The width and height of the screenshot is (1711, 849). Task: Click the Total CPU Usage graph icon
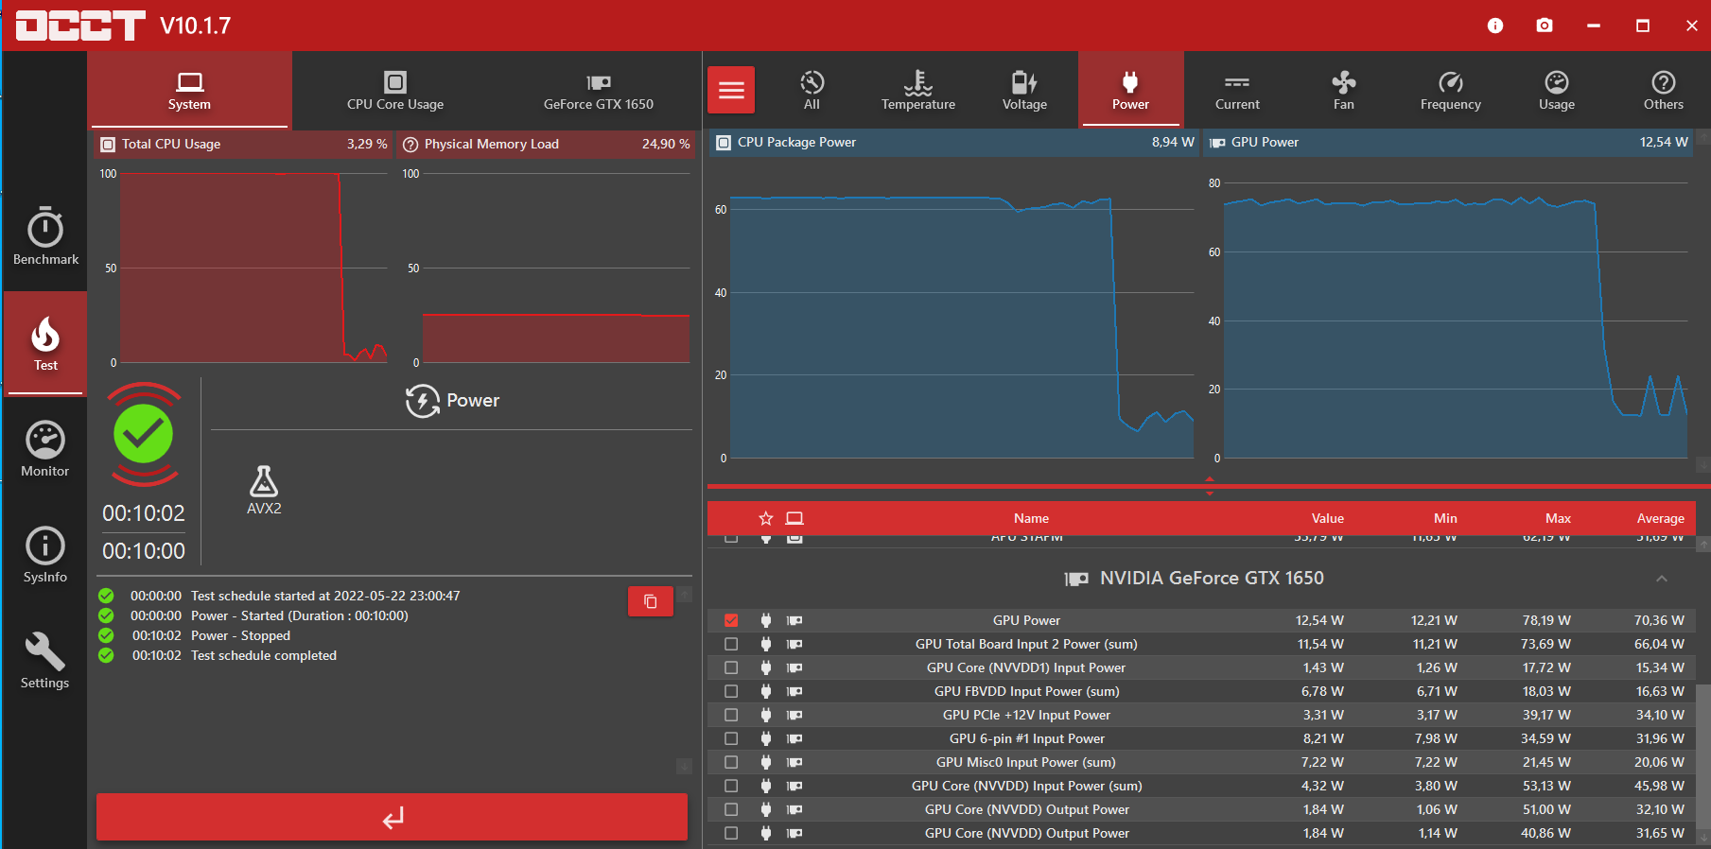pos(108,145)
